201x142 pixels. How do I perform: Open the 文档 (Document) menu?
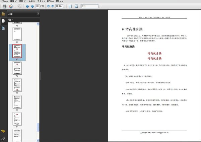(32, 1)
